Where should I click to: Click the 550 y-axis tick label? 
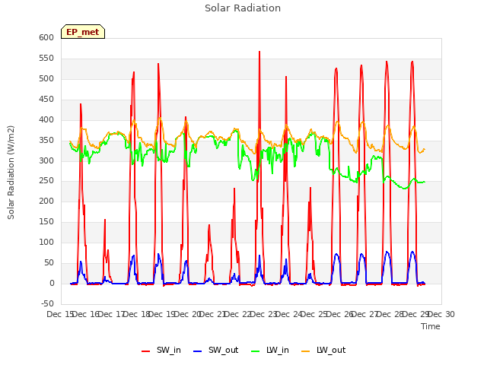[46, 58]
